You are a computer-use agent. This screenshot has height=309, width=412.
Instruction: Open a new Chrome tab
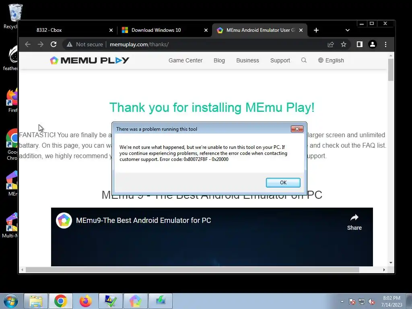[316, 30]
